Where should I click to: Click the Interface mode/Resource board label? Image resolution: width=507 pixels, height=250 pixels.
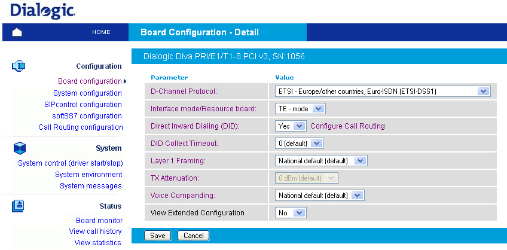(x=203, y=109)
